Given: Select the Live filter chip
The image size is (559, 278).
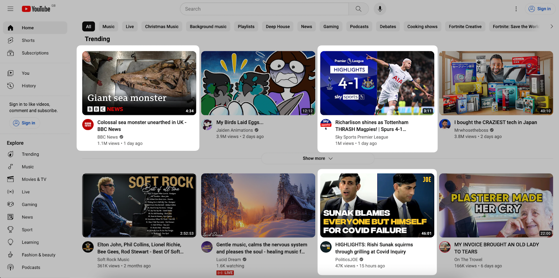Looking at the screenshot, I should (x=130, y=27).
